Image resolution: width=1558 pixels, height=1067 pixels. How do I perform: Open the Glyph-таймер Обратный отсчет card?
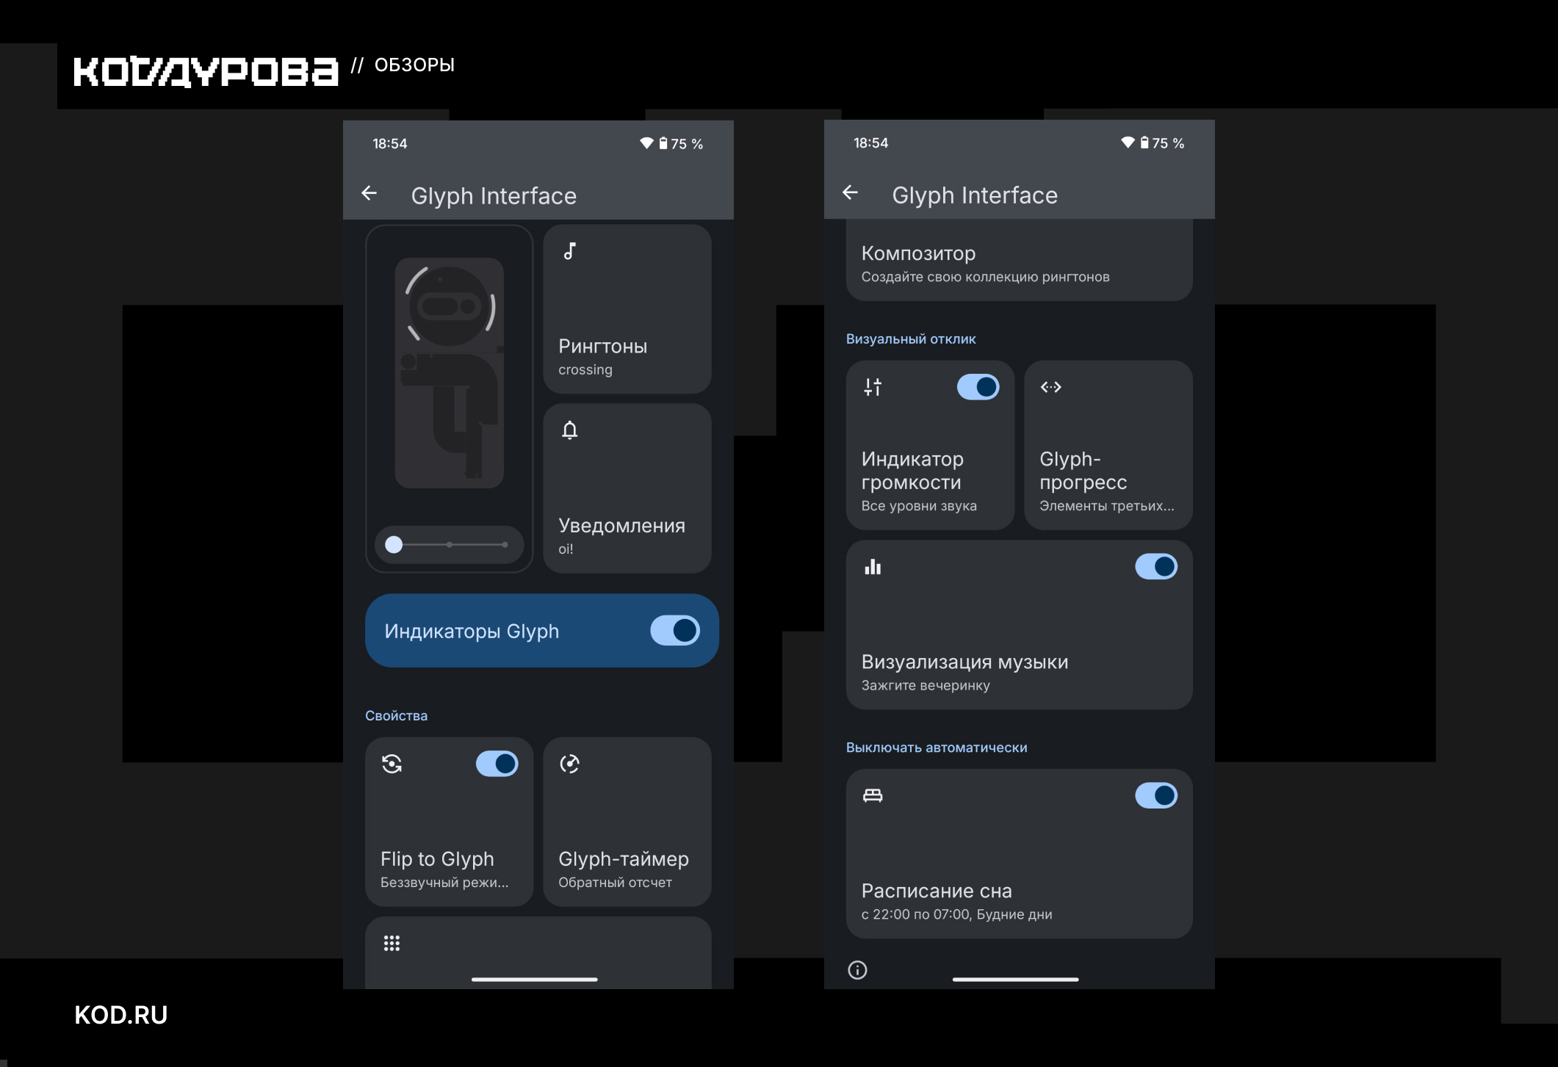click(x=627, y=822)
